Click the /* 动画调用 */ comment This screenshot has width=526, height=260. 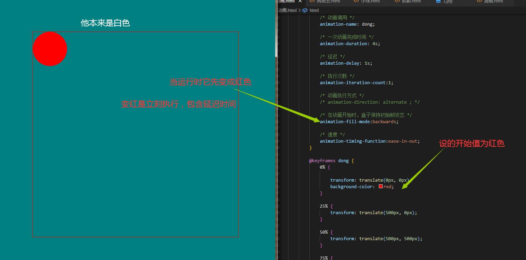[x=337, y=17]
